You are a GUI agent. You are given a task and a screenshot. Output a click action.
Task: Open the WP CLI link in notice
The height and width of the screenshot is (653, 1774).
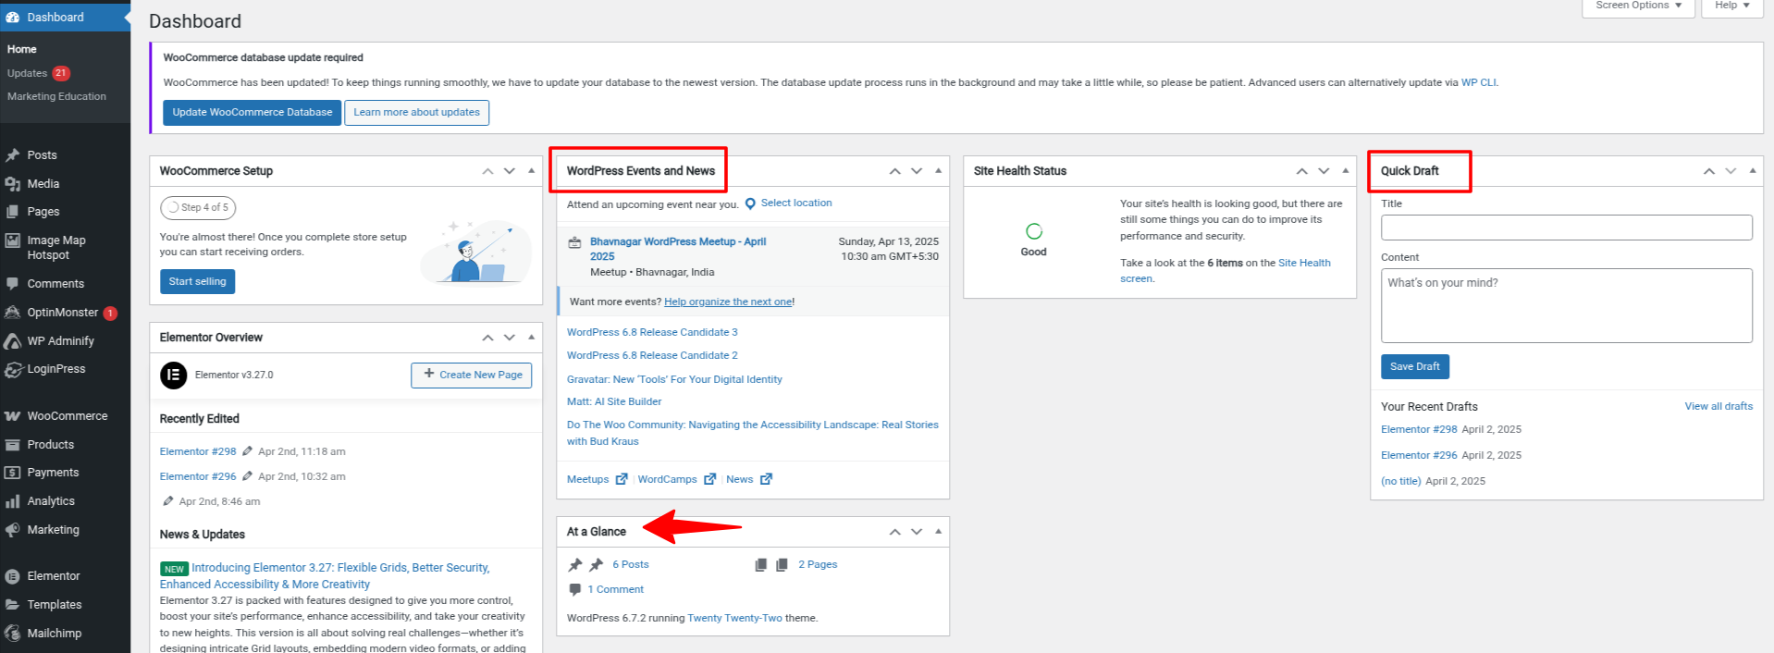point(1478,82)
